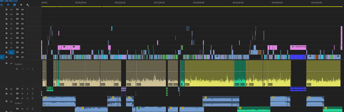
Task: Hide track V11 with its eye icon
Action: click(x=22, y=9)
